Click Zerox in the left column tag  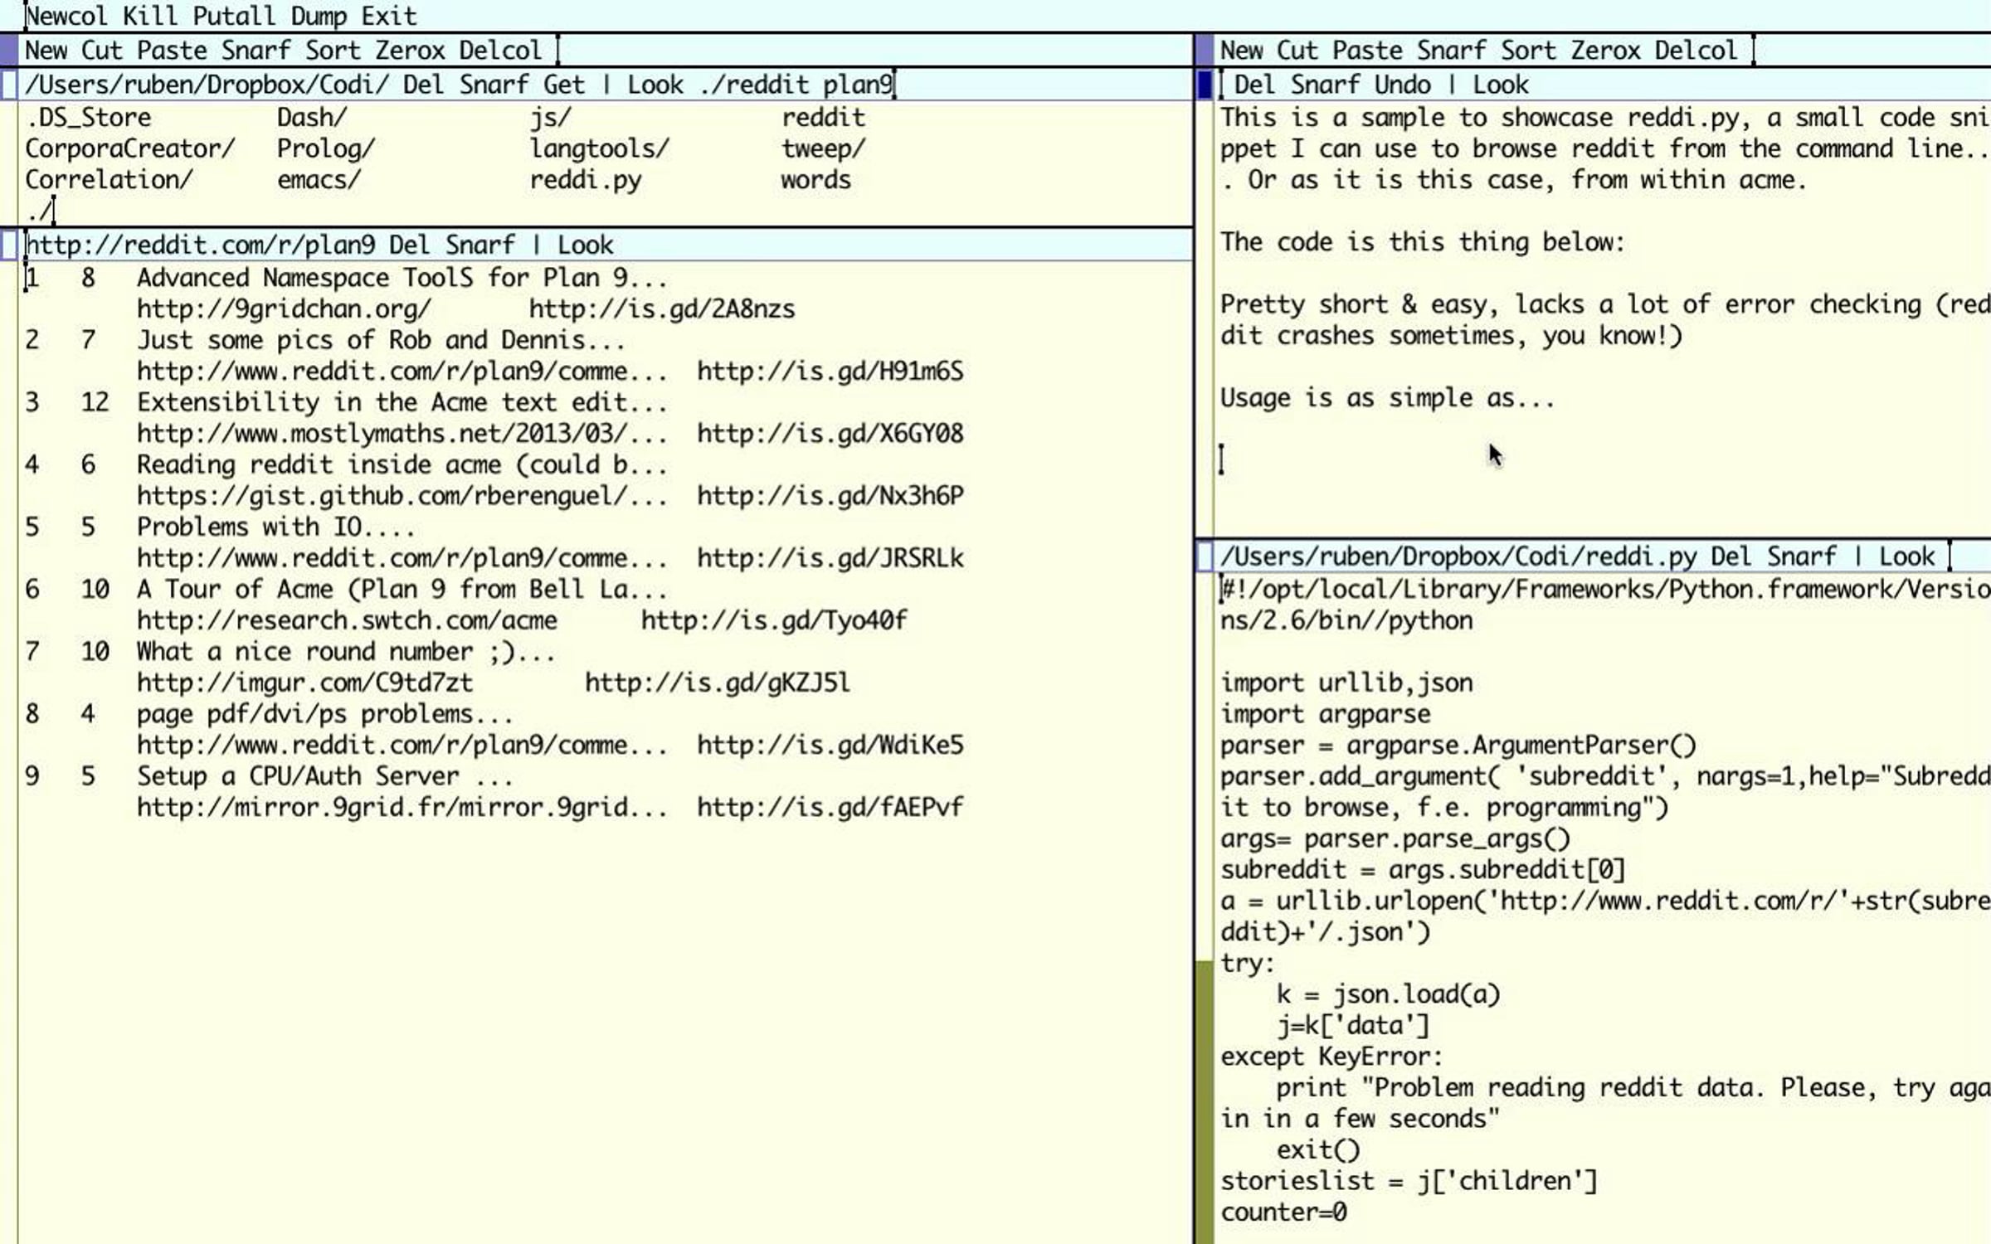point(410,51)
